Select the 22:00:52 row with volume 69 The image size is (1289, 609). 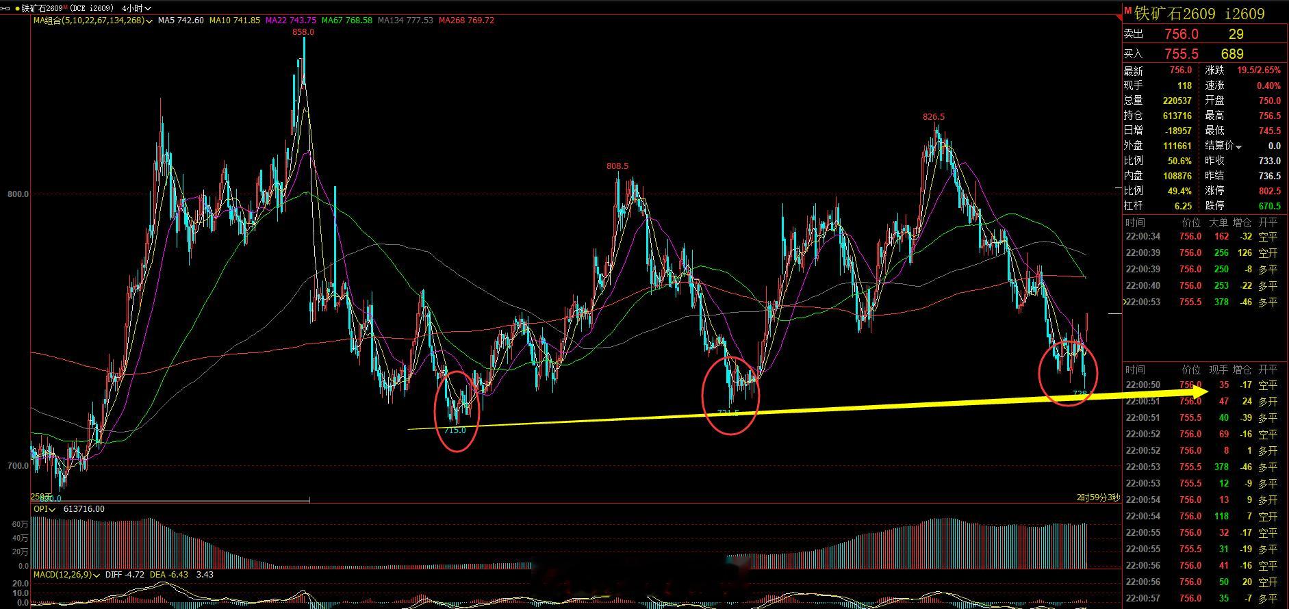click(x=1204, y=435)
